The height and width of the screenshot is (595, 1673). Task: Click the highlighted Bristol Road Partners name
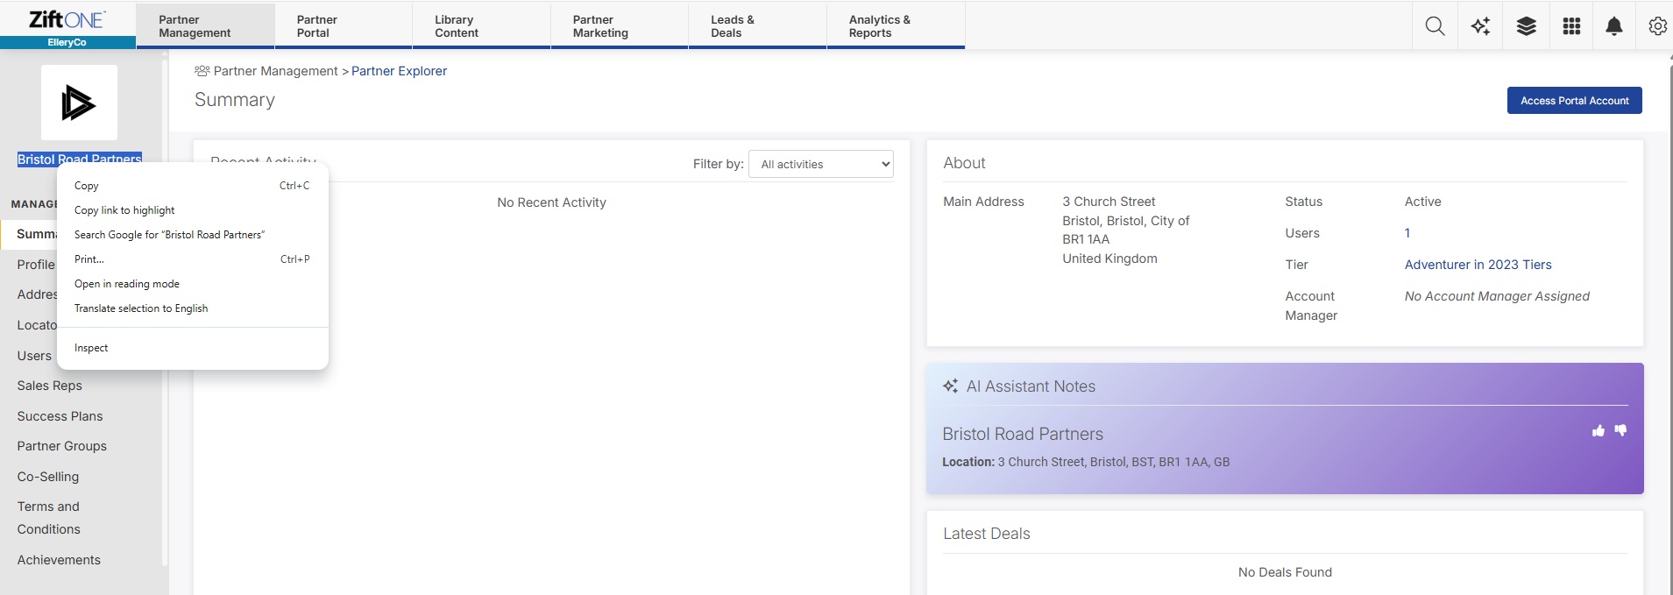[x=80, y=159]
